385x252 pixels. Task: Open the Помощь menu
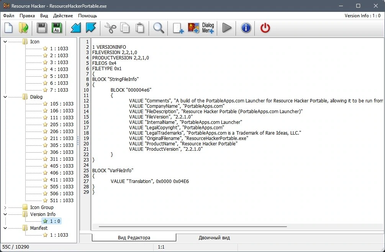[x=87, y=16]
